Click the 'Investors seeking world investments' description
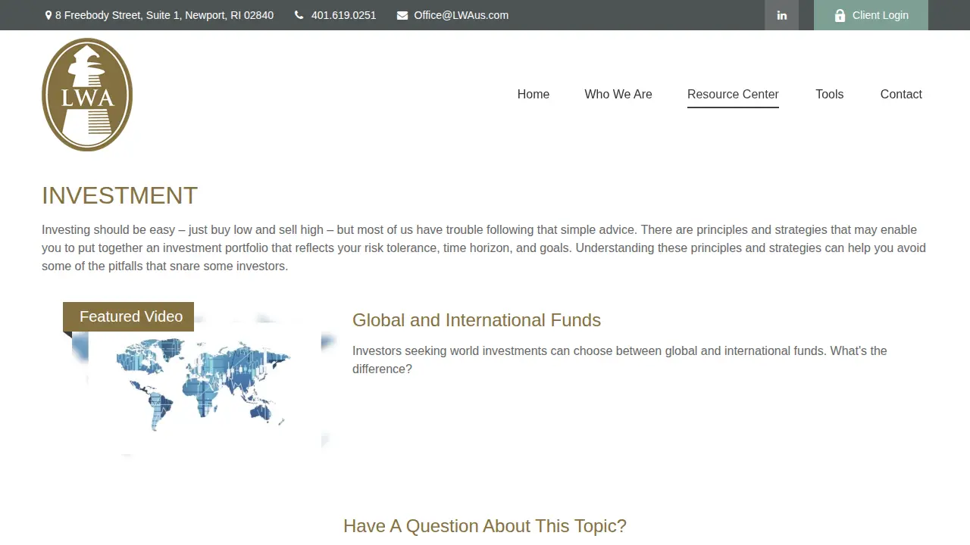 coord(620,360)
